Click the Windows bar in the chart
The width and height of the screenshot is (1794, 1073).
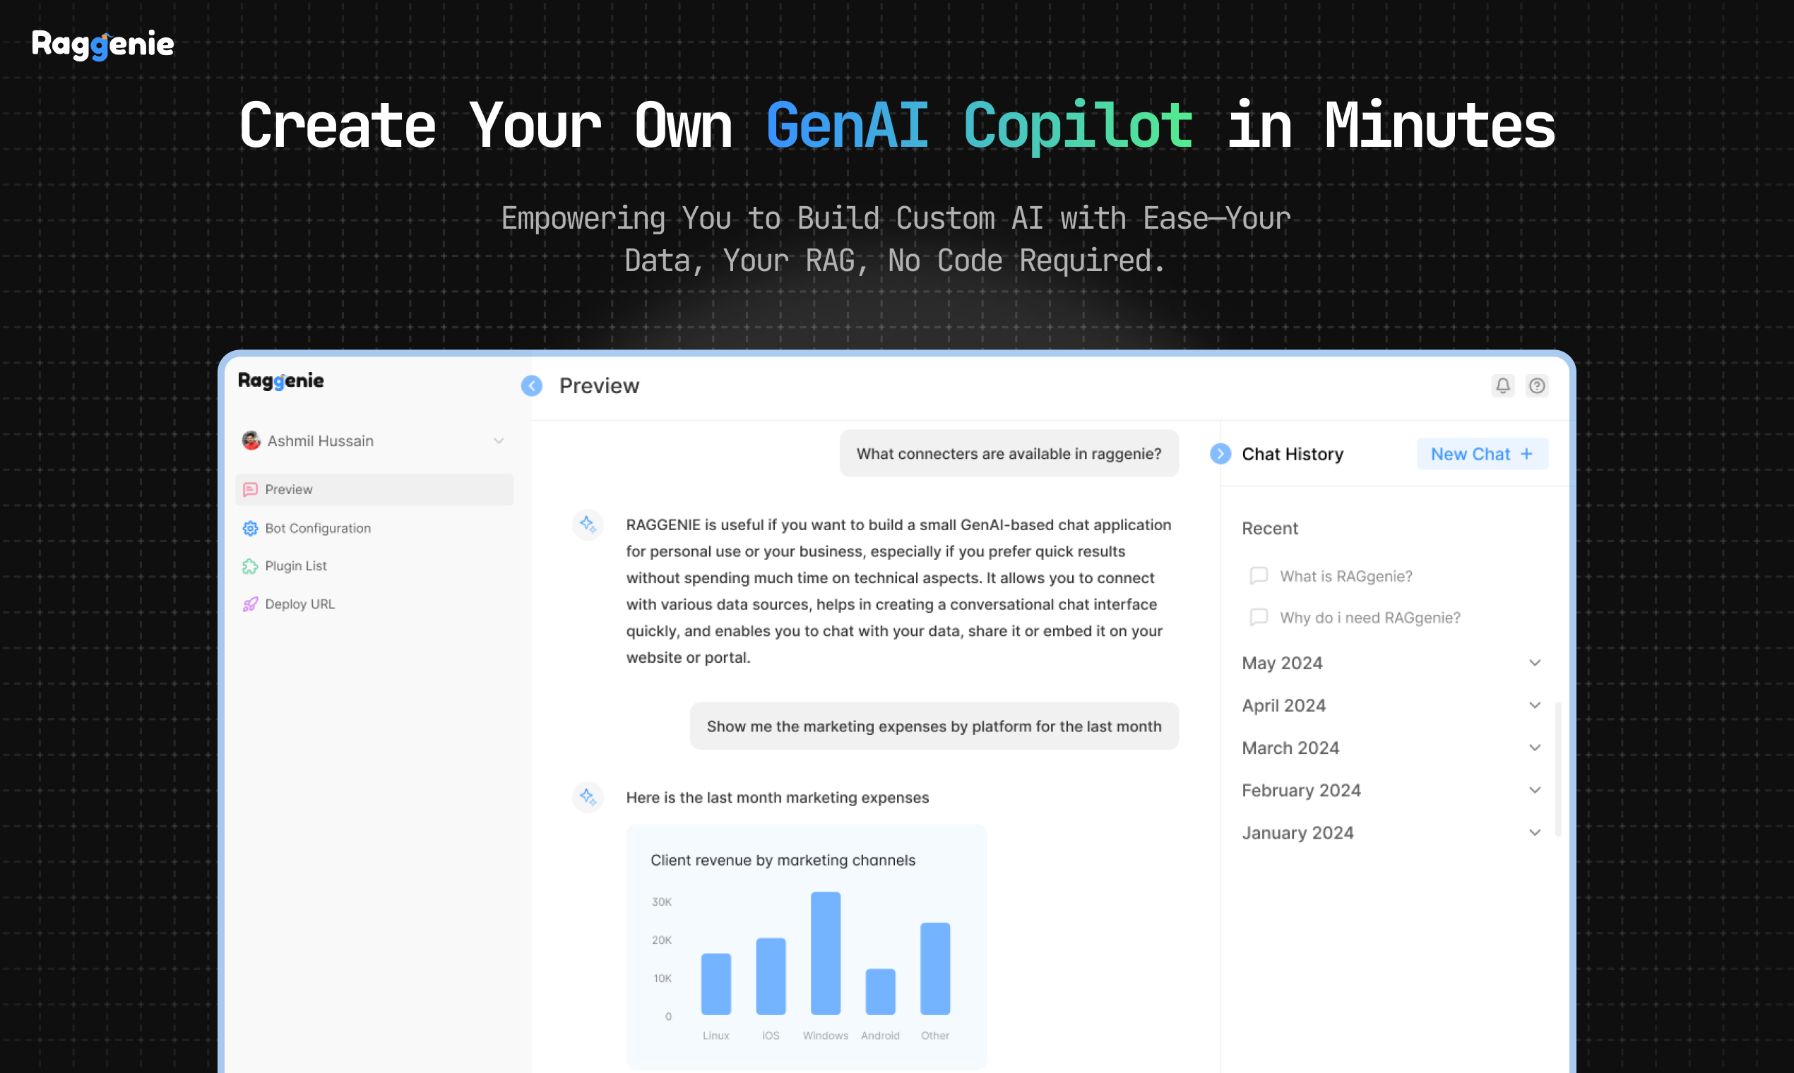coord(826,953)
